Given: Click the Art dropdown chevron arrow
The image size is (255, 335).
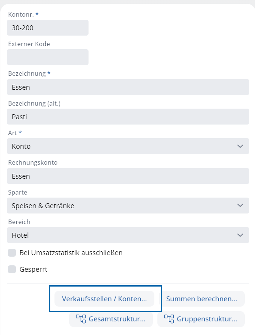Looking at the screenshot, I should 240,146.
